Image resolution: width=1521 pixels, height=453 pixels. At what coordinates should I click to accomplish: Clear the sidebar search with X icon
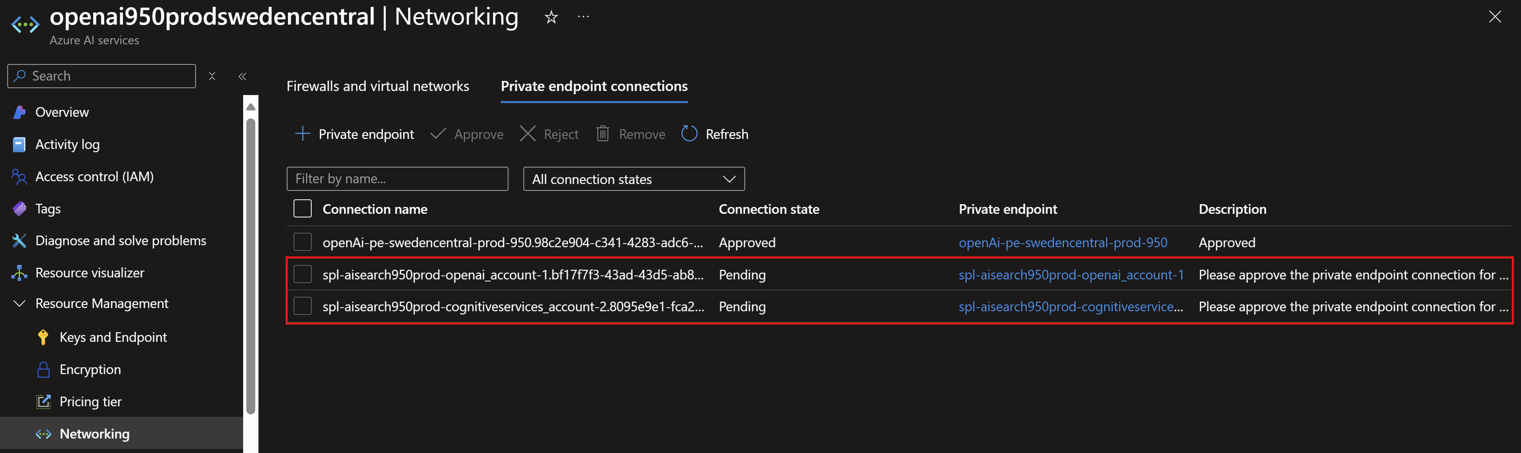click(x=212, y=76)
